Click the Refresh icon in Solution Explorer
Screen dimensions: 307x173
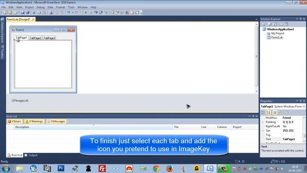pos(275,25)
